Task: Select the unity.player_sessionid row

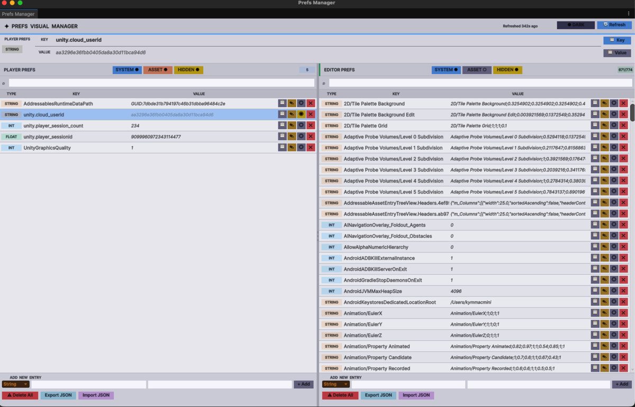Action: (158, 137)
